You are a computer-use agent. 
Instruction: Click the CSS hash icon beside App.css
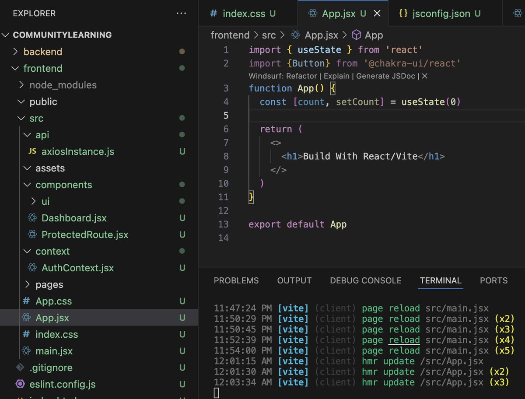point(26,301)
